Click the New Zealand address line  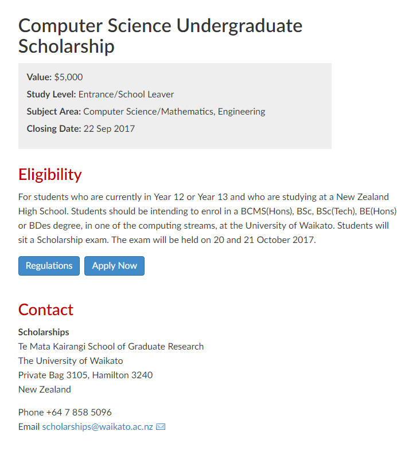click(x=45, y=390)
